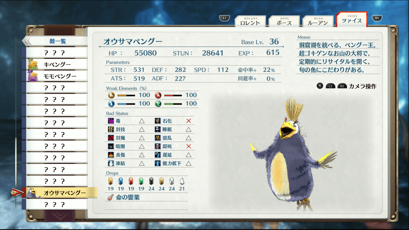Select the ルーアン (Ruan) tab
The height and width of the screenshot is (230, 409).
tap(318, 21)
